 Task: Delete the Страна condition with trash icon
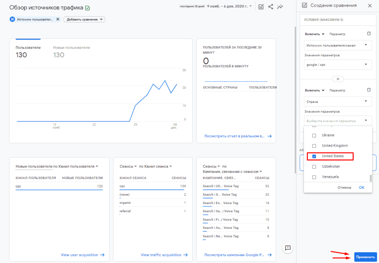coord(369,90)
